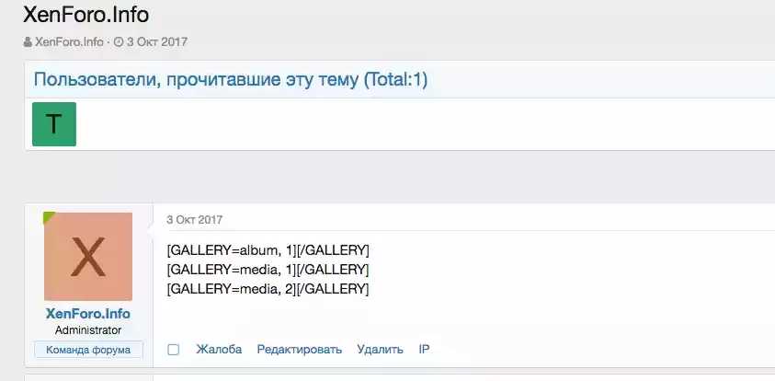Image resolution: width=775 pixels, height=381 pixels.
Task: Open XenForo.Info username below the avatar
Action: (88, 314)
